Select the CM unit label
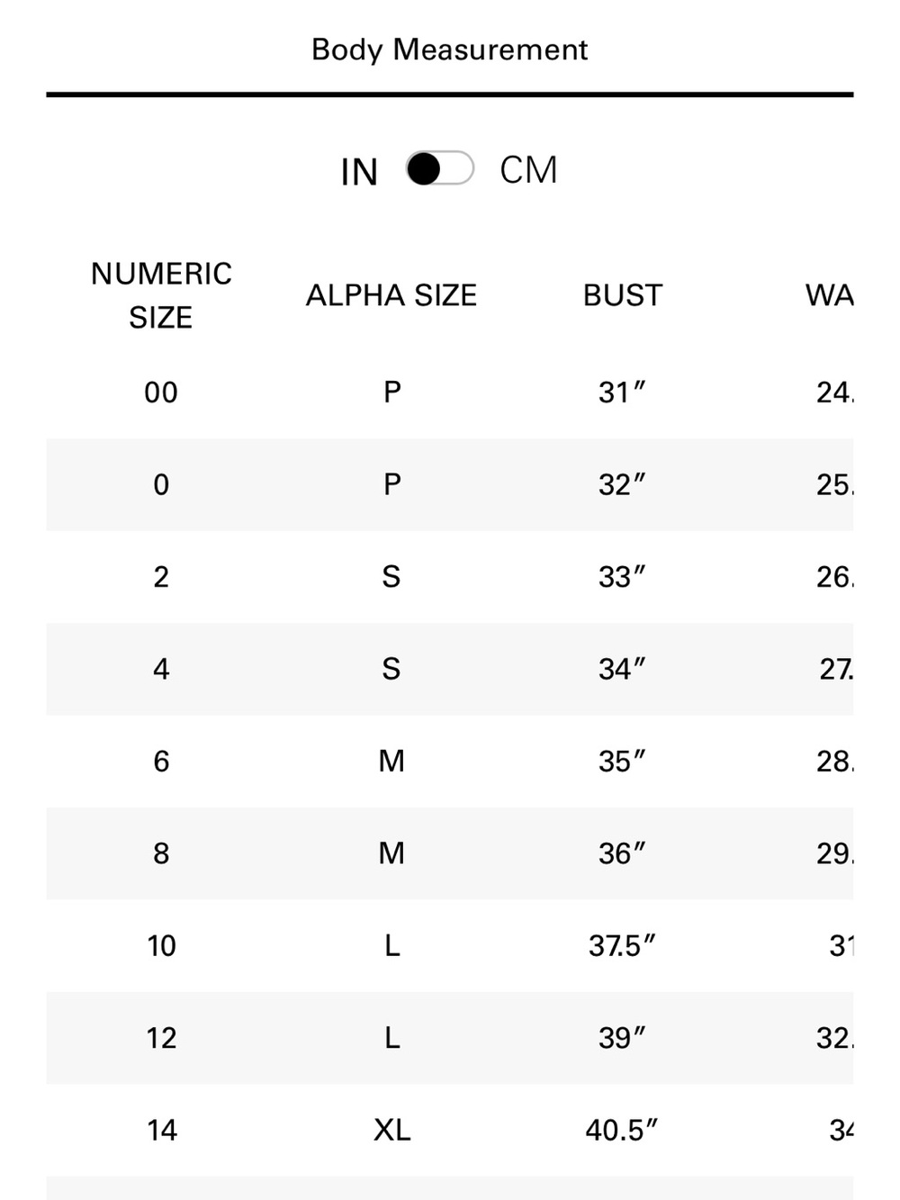The height and width of the screenshot is (1200, 900). (x=528, y=170)
